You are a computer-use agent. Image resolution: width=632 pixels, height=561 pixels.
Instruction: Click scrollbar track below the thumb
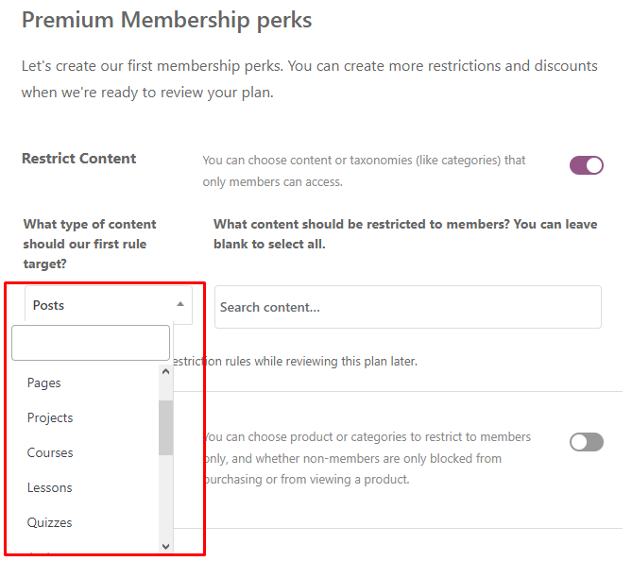coord(165,498)
